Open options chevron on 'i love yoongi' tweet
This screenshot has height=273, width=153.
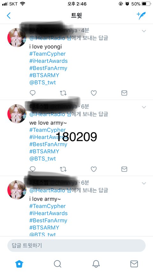click(x=144, y=31)
